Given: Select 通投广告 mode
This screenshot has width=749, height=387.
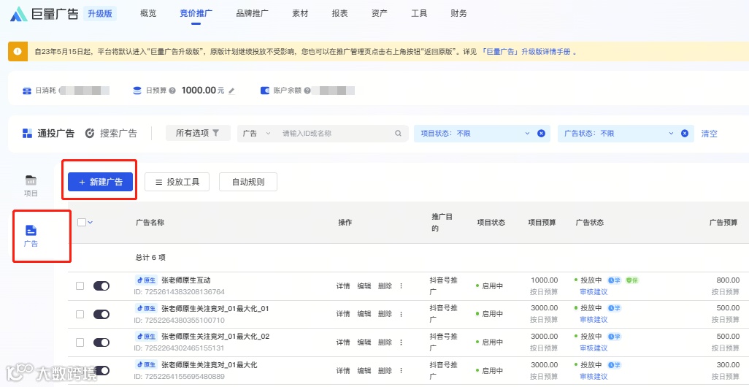Looking at the screenshot, I should [x=49, y=134].
